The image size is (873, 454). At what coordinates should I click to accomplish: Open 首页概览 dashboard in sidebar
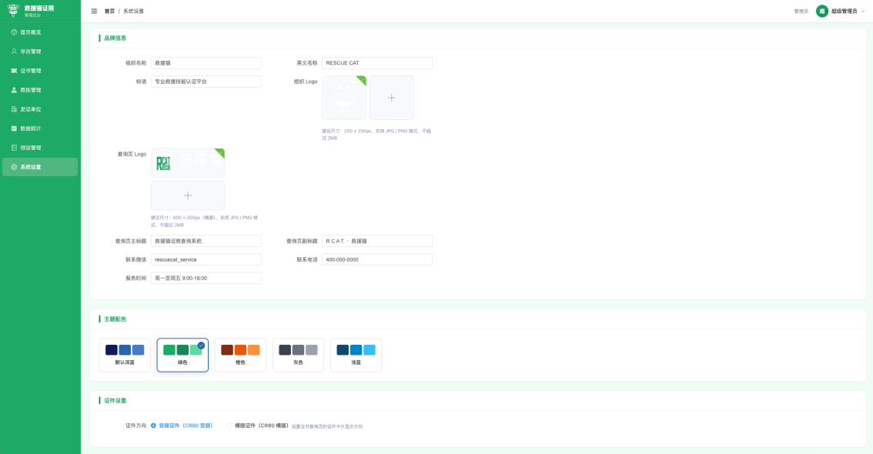coord(31,32)
